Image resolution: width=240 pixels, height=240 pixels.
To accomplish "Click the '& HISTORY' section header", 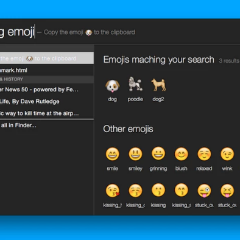I will [x=47, y=79].
